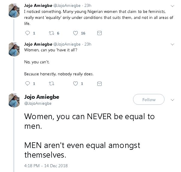Follow Jojo Amiegbe
The image size is (181, 172).
149,100
